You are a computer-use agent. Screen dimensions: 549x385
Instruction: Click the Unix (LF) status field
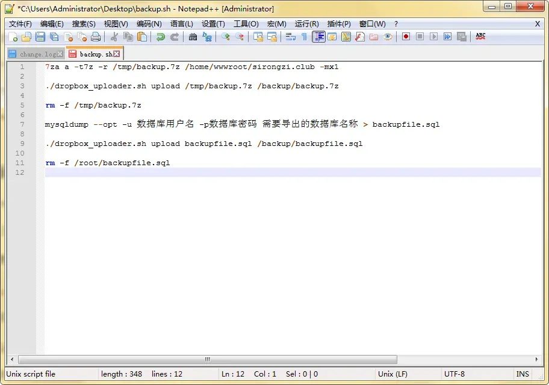pyautogui.click(x=392, y=374)
